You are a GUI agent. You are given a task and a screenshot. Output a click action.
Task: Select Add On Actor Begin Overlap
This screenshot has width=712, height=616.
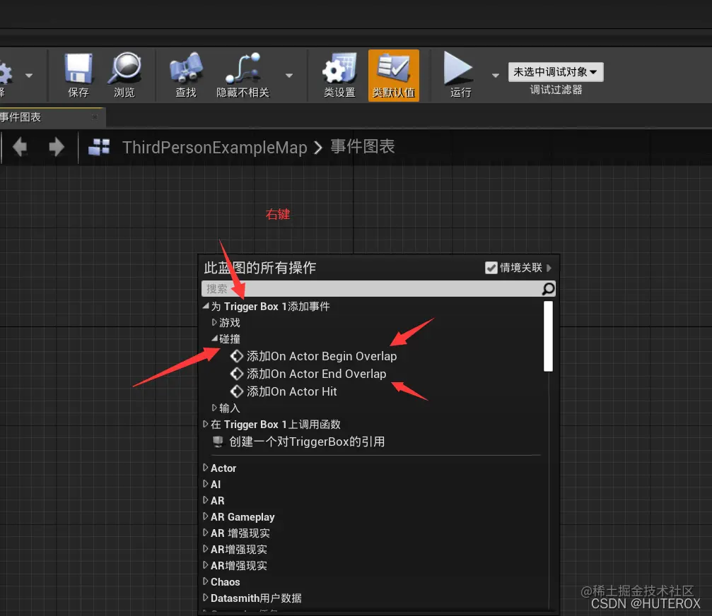coord(322,356)
